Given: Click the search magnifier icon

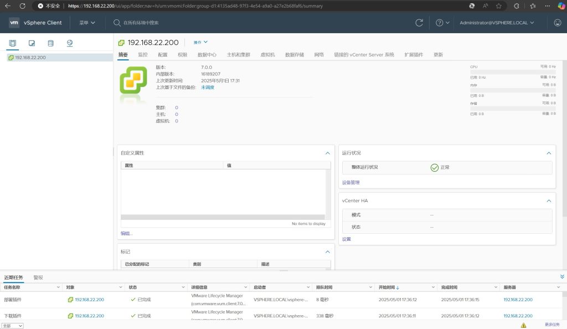Looking at the screenshot, I should pyautogui.click(x=117, y=23).
